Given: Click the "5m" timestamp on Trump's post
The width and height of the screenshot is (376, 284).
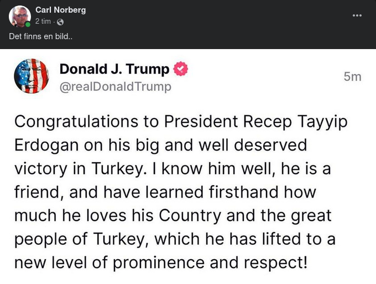Looking at the screenshot, I should (352, 77).
